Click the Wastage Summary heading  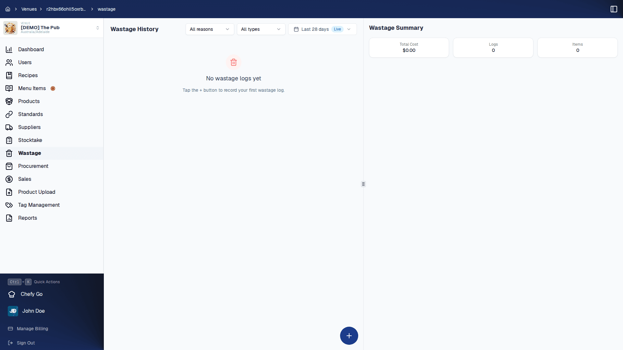tap(396, 28)
